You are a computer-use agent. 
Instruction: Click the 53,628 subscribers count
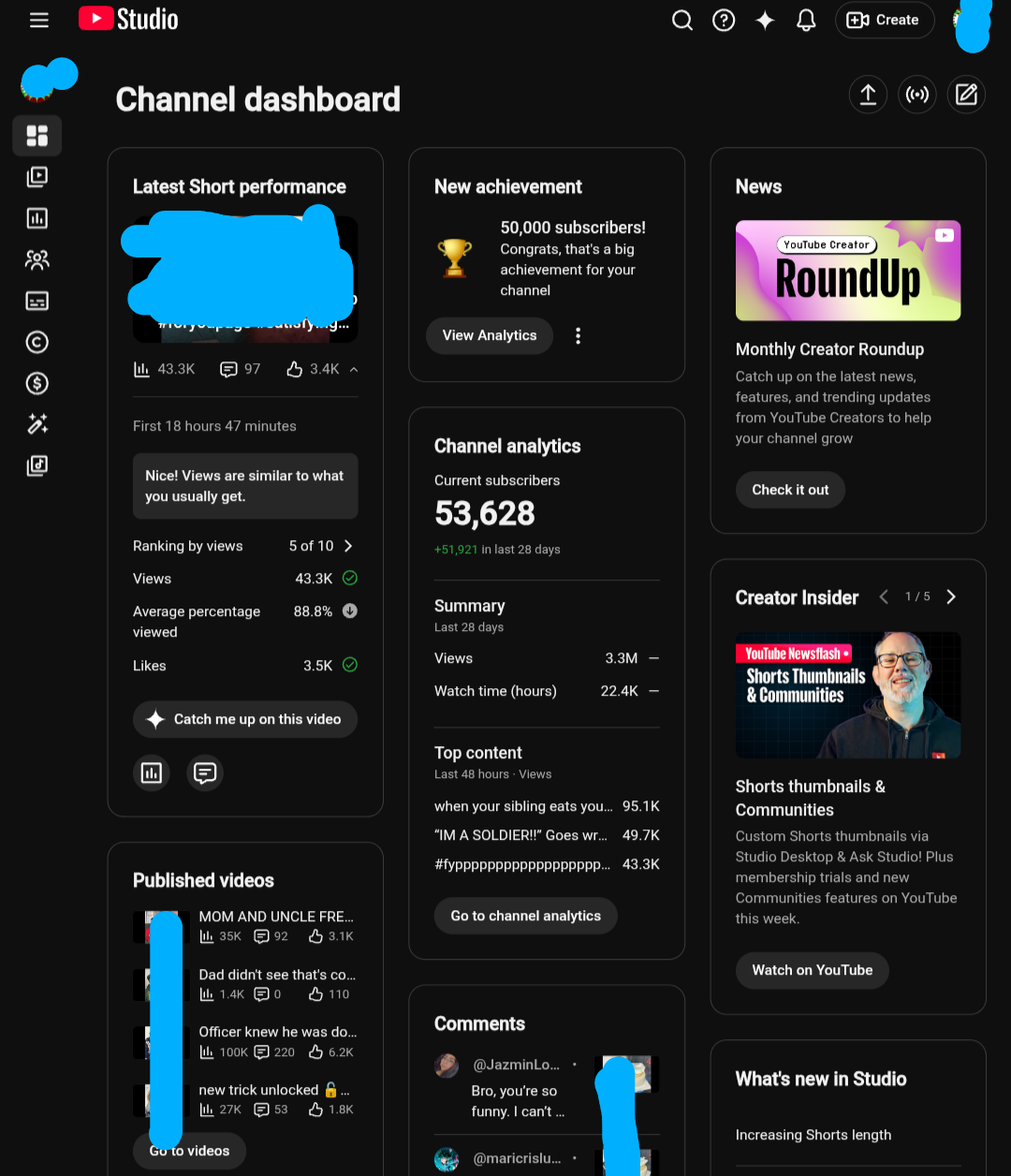click(485, 513)
